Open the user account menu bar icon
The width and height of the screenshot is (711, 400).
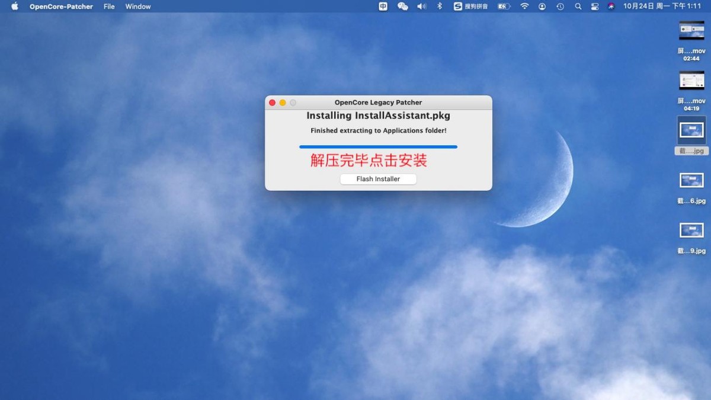542,6
